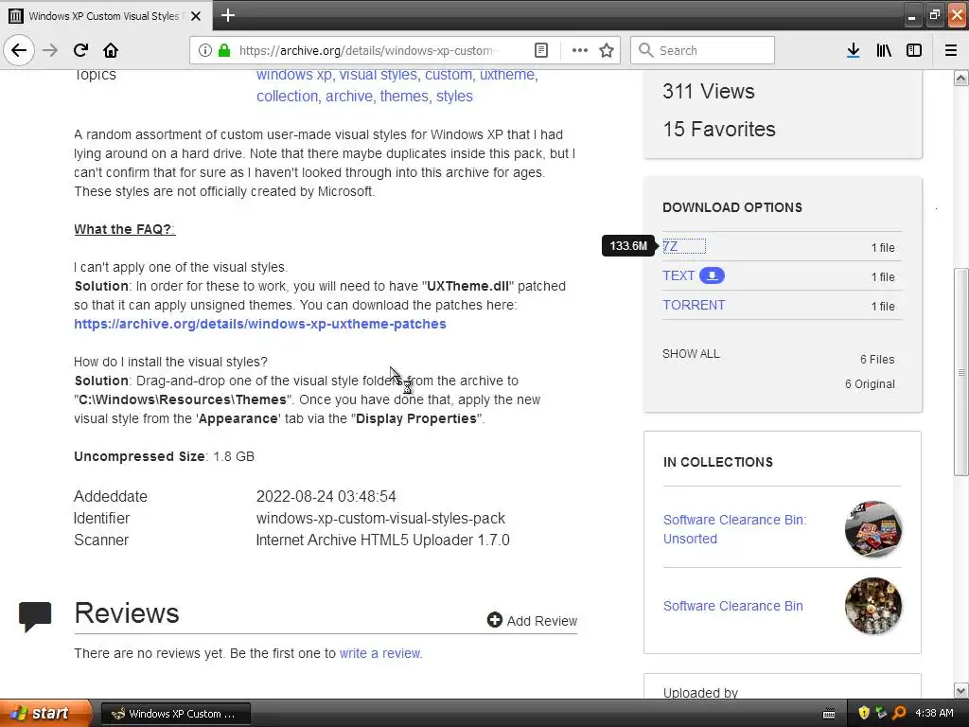Click the '15 Favorites' text
The height and width of the screenshot is (727, 969).
719,129
